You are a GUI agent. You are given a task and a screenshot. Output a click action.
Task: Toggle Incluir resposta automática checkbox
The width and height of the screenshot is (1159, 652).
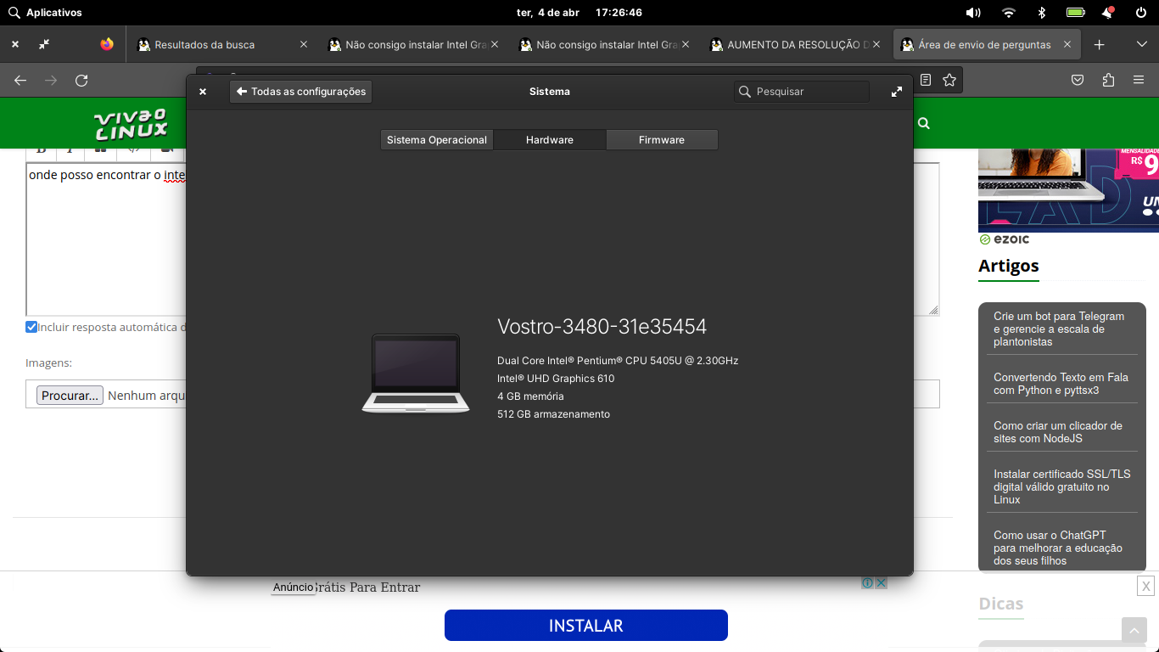point(31,327)
